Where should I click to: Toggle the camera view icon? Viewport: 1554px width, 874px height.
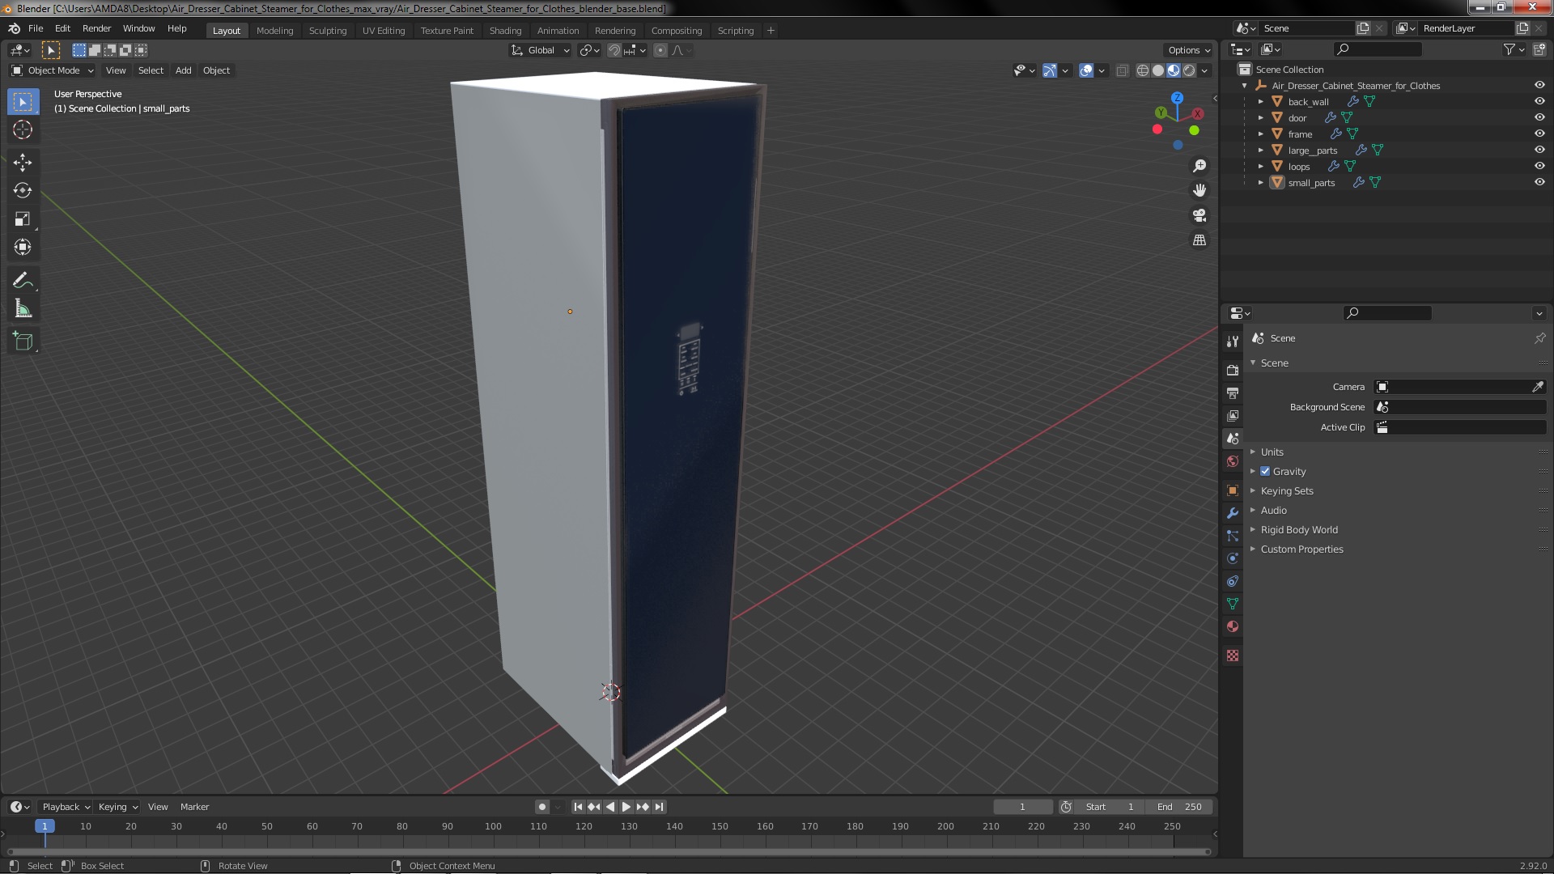click(x=1199, y=215)
